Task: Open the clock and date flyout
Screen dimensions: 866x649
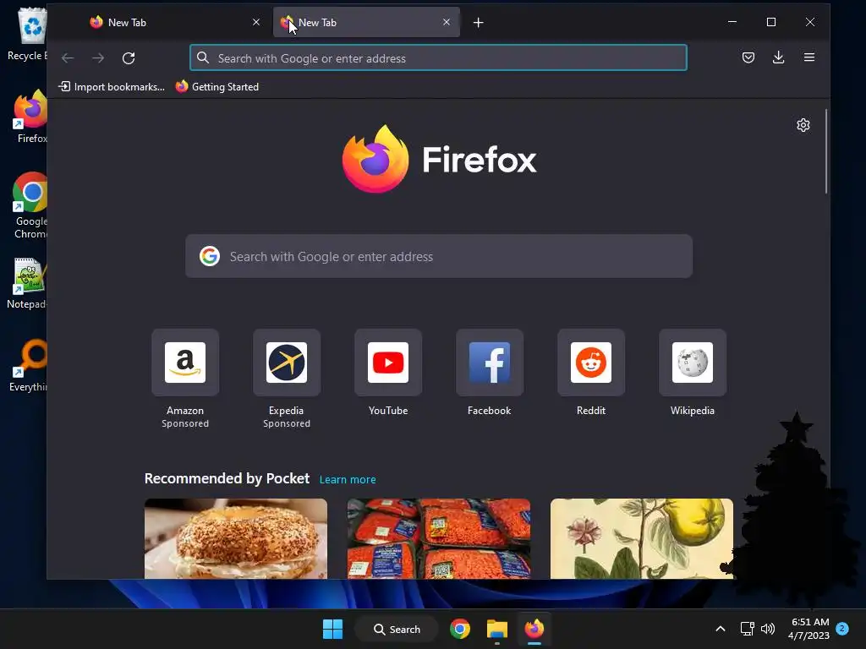Action: click(x=808, y=629)
